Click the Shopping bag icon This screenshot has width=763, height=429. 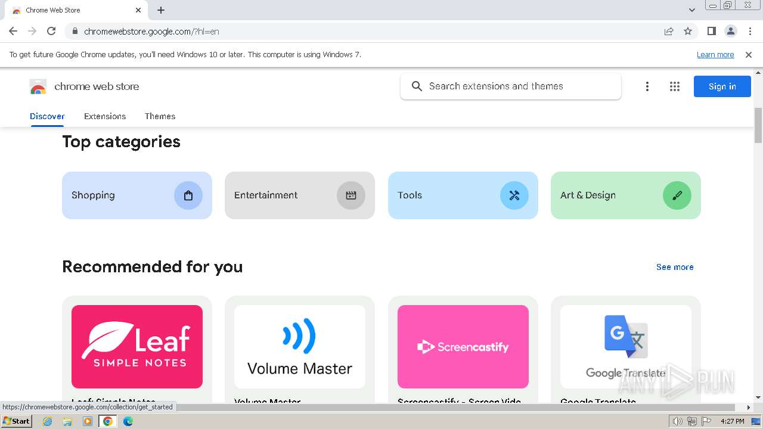click(x=188, y=195)
